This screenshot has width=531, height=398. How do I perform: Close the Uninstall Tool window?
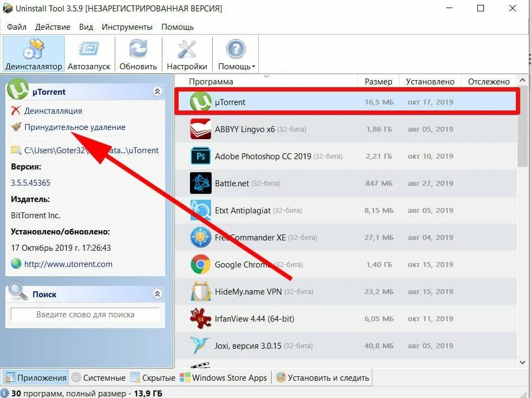tap(513, 8)
